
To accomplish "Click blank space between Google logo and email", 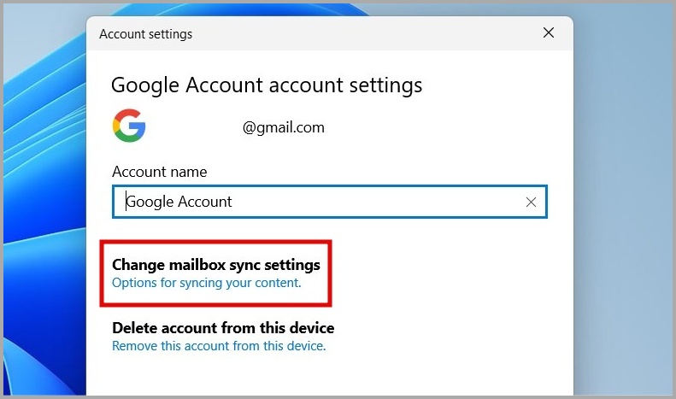I will coord(192,128).
